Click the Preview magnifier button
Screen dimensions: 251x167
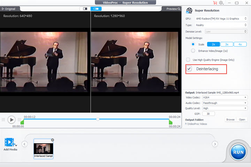(173, 9)
